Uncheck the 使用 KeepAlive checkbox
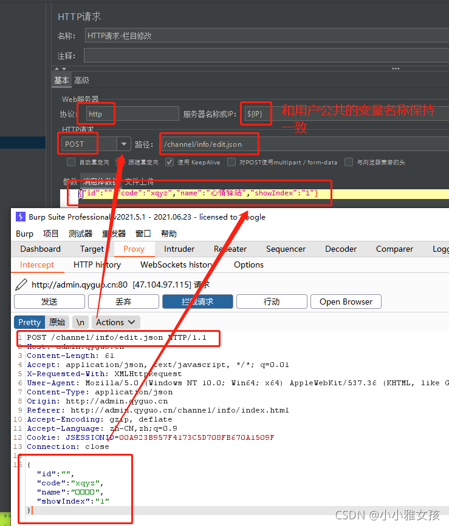 [170, 162]
